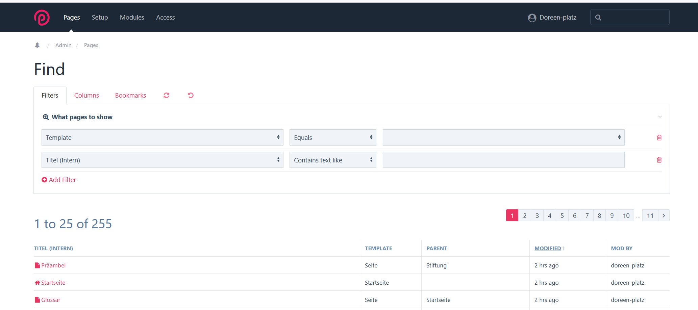
Task: Go to results page 5
Action: point(562,215)
